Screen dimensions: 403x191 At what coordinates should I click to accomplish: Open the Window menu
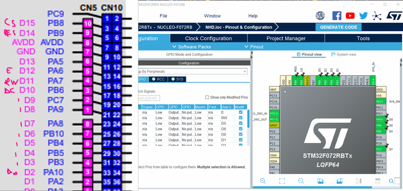(212, 16)
